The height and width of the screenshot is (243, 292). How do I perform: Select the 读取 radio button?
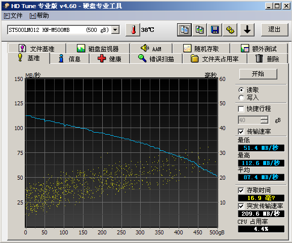click(241, 90)
